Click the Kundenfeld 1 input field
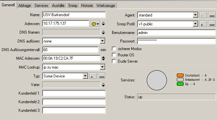217x120 pixels. click(x=74, y=93)
